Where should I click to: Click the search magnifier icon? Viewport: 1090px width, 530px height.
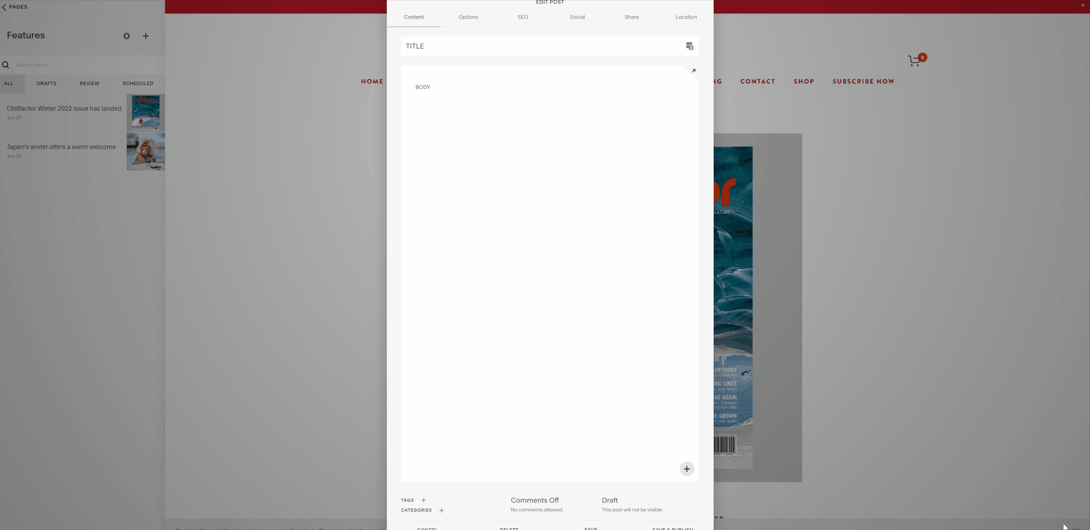(x=6, y=65)
